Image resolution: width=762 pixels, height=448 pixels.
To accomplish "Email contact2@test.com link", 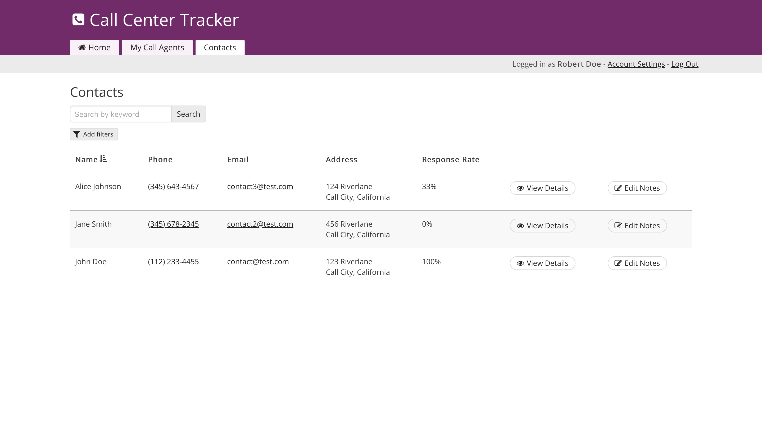I will (x=260, y=224).
